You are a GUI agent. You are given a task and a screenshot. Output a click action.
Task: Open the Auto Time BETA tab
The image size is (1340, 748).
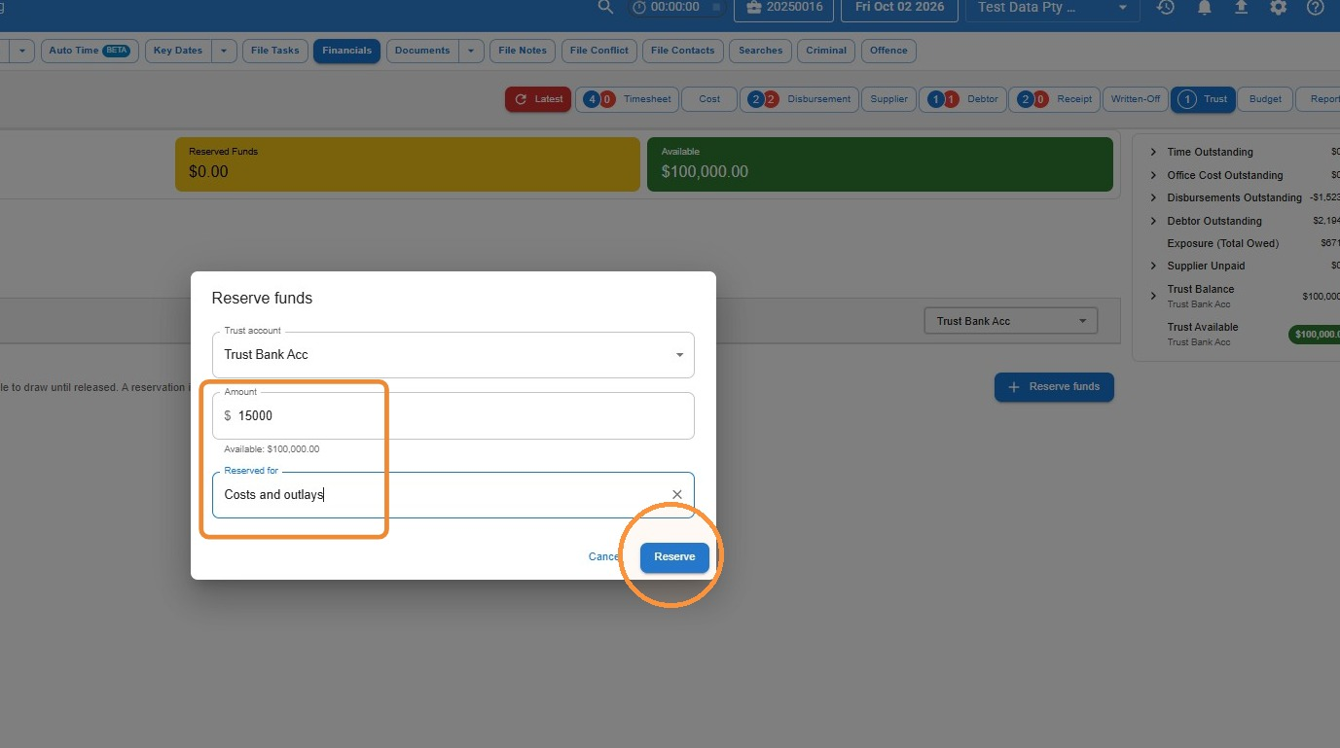pyautogui.click(x=90, y=51)
